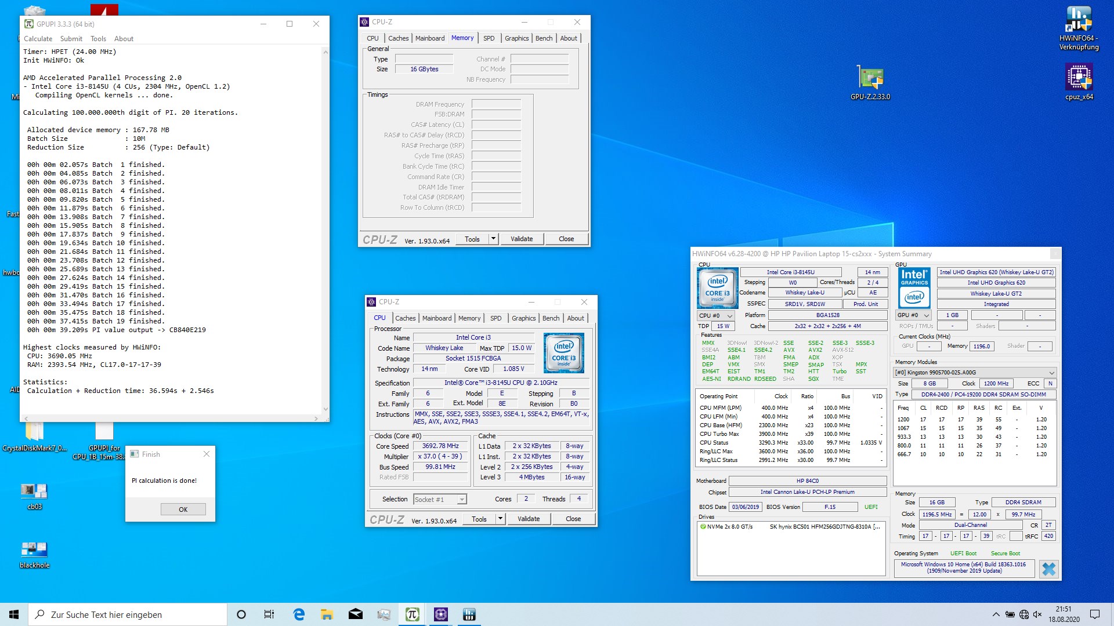Switch to Mainboard tab in lower CPU-Z
The width and height of the screenshot is (1114, 626).
click(x=436, y=318)
